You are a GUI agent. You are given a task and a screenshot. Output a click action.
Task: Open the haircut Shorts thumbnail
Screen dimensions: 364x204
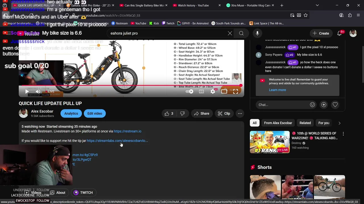[x=265, y=187]
